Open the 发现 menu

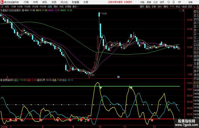pos(54,2)
